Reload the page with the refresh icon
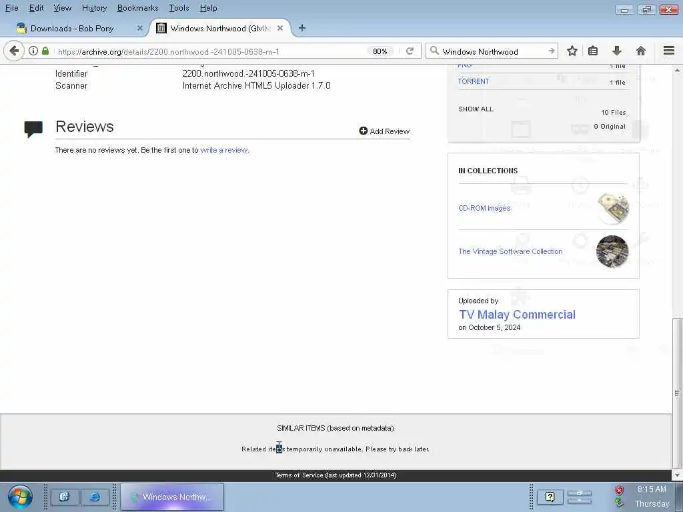683x512 pixels. [x=410, y=51]
